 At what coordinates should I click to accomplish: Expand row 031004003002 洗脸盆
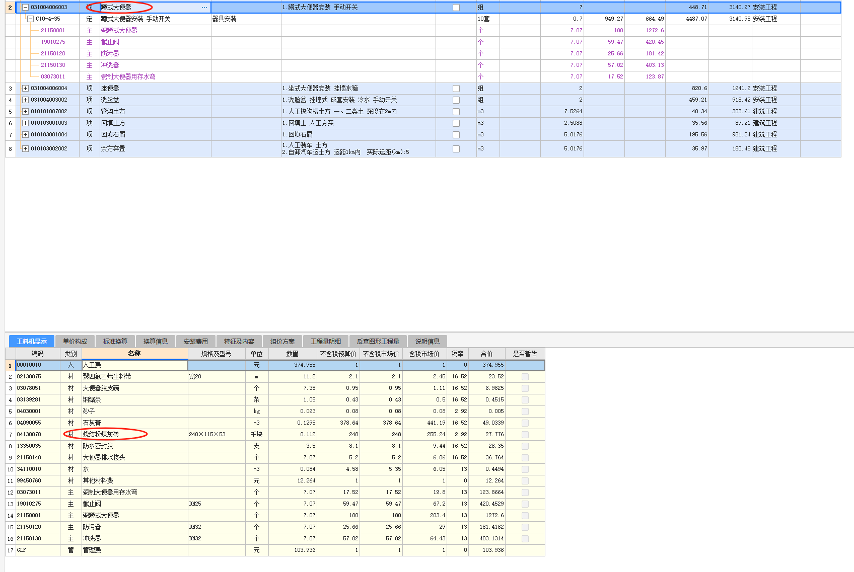[25, 100]
